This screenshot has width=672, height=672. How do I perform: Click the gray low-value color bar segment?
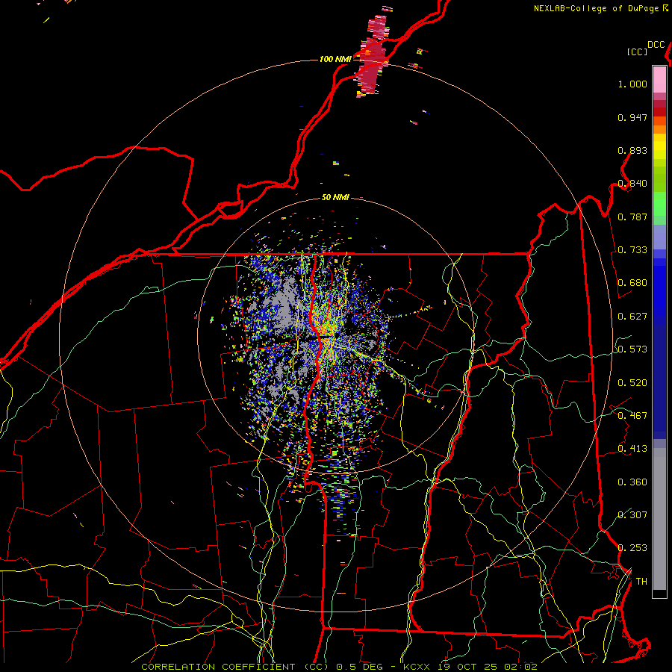tap(659, 519)
